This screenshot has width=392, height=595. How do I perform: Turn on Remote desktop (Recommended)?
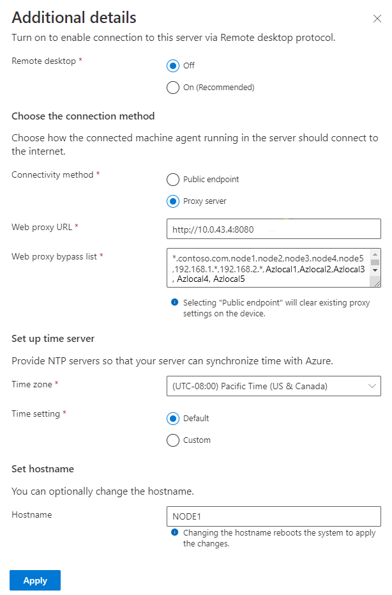(173, 88)
